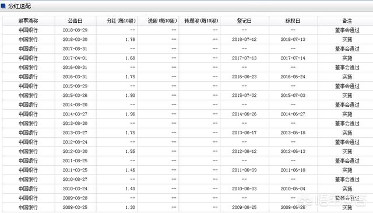The width and height of the screenshot is (373, 213).
Task: Select the 2010-06-03 registration date cell
Action: tap(244, 188)
